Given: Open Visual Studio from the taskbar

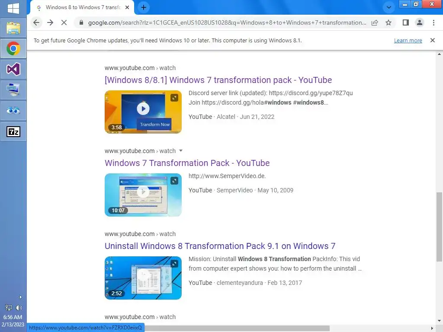Looking at the screenshot, I should pyautogui.click(x=13, y=70).
